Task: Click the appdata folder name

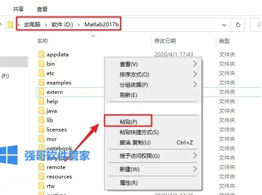Action: 57,55
